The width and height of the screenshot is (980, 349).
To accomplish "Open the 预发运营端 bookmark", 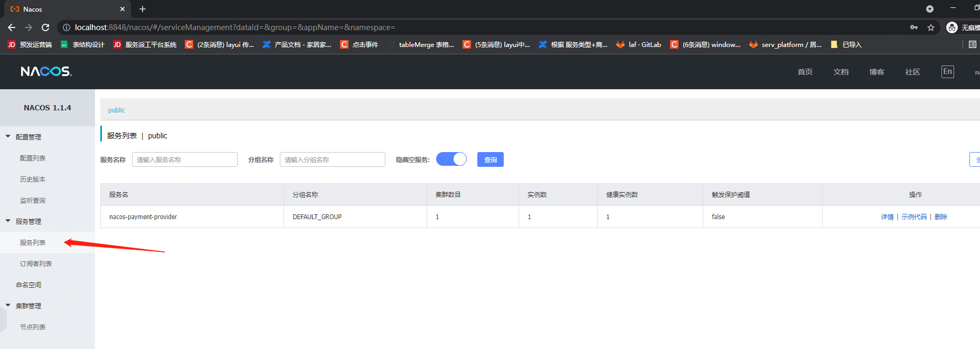I will pos(30,44).
